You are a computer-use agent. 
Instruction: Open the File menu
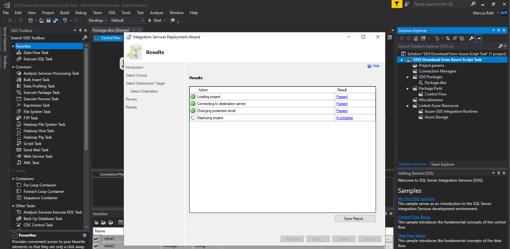pos(6,13)
